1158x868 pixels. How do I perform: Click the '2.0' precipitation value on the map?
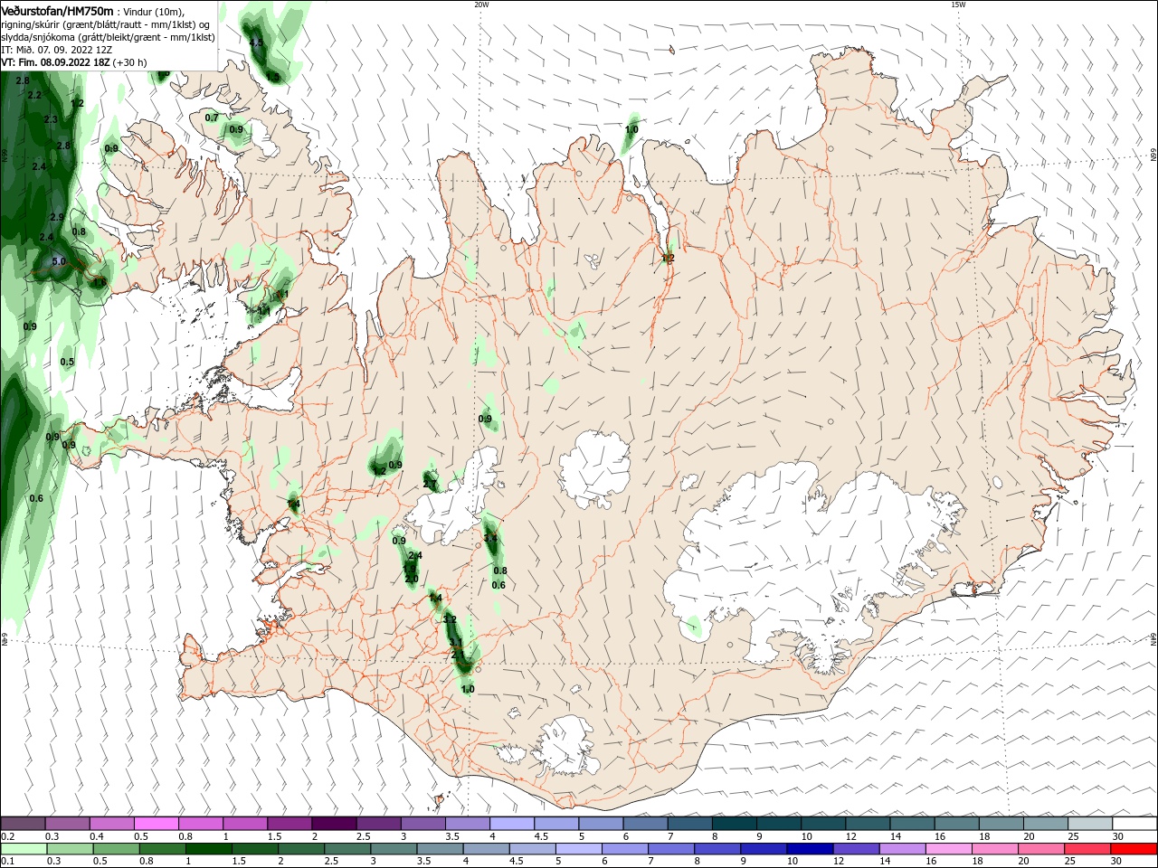(x=412, y=579)
